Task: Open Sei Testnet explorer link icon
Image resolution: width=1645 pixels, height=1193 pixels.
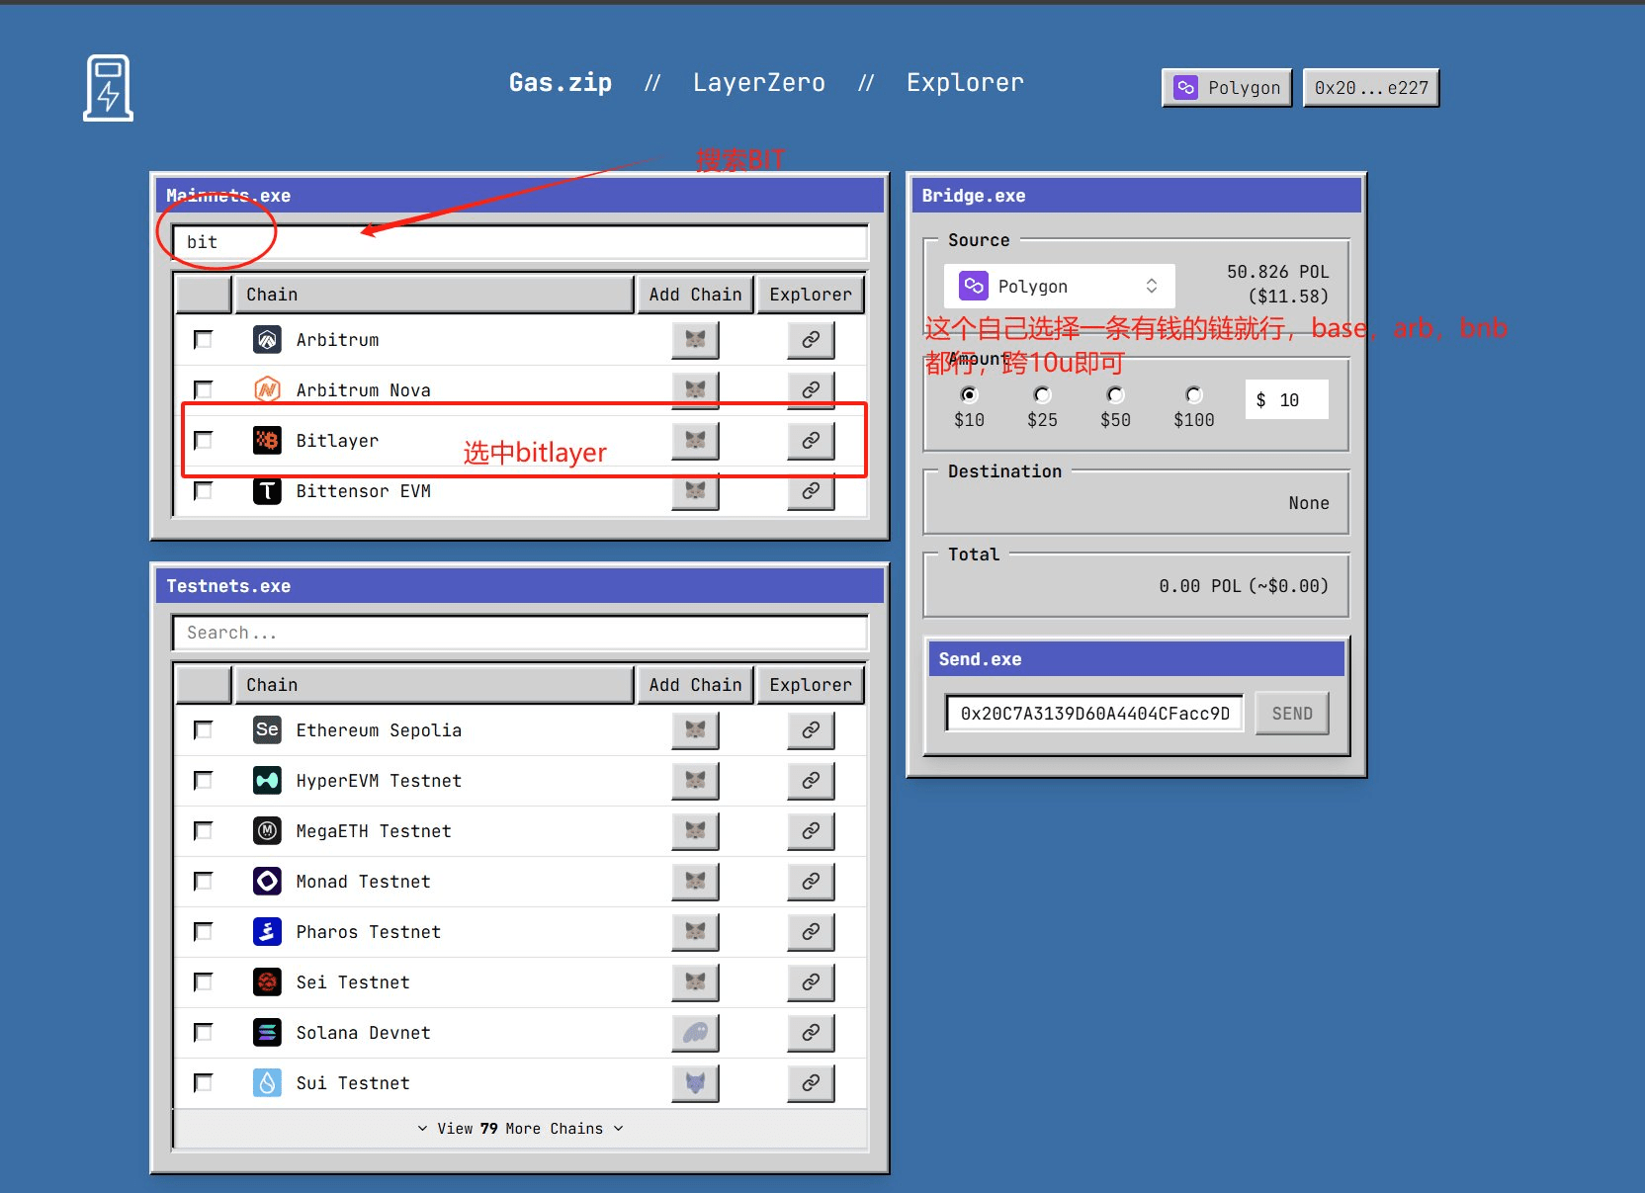Action: point(811,982)
